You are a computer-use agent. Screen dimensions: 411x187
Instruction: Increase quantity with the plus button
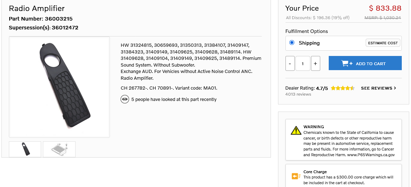click(315, 64)
